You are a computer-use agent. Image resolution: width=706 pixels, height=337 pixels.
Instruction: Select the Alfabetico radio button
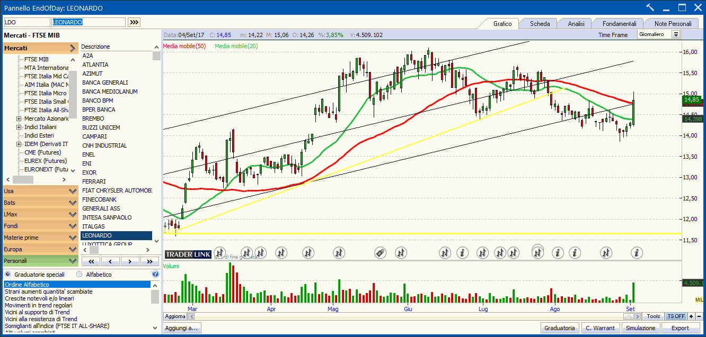(x=80, y=274)
